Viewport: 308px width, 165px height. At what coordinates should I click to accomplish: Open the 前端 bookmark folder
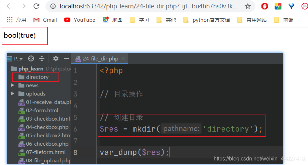pyautogui.click(x=284, y=20)
